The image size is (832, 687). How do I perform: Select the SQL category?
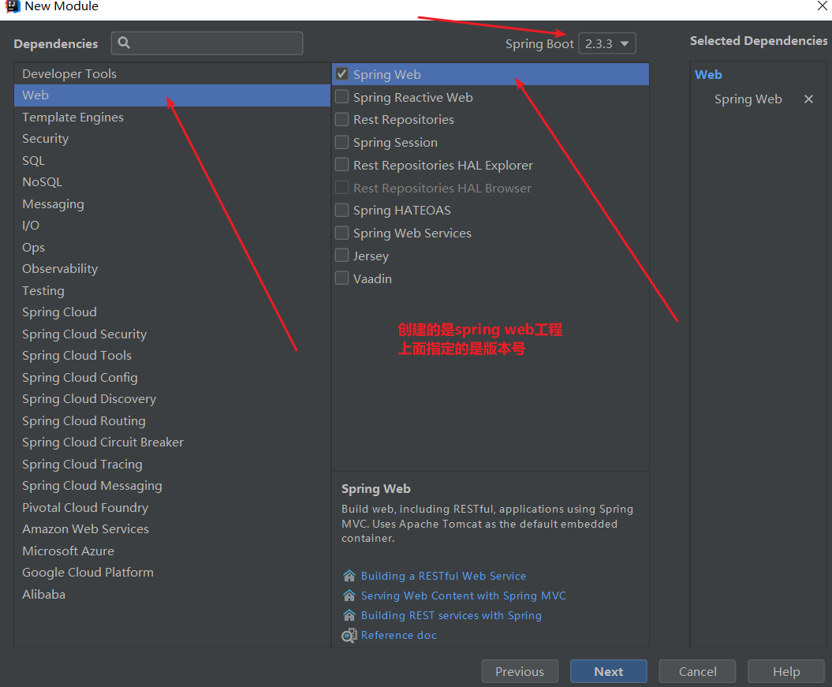(173, 161)
